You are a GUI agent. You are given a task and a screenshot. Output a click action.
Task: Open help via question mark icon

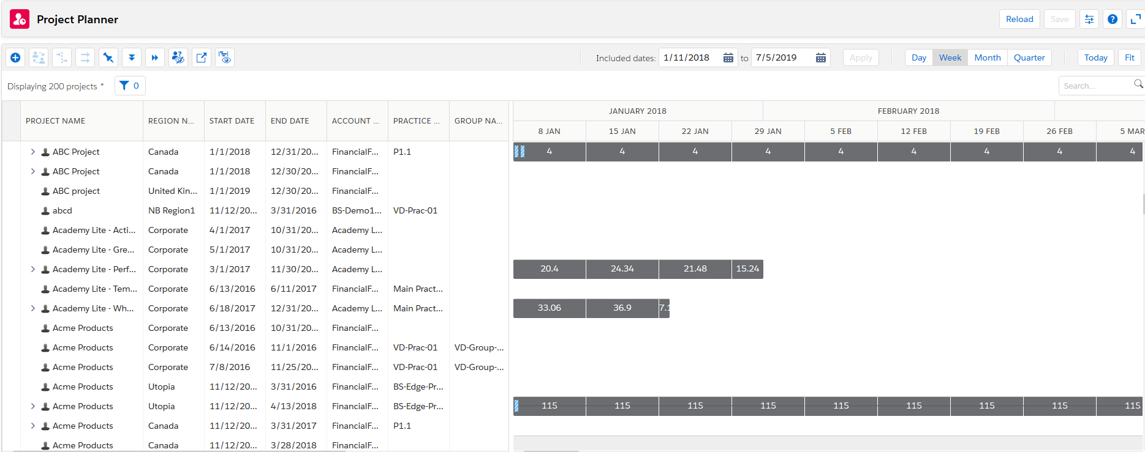[x=1113, y=20]
